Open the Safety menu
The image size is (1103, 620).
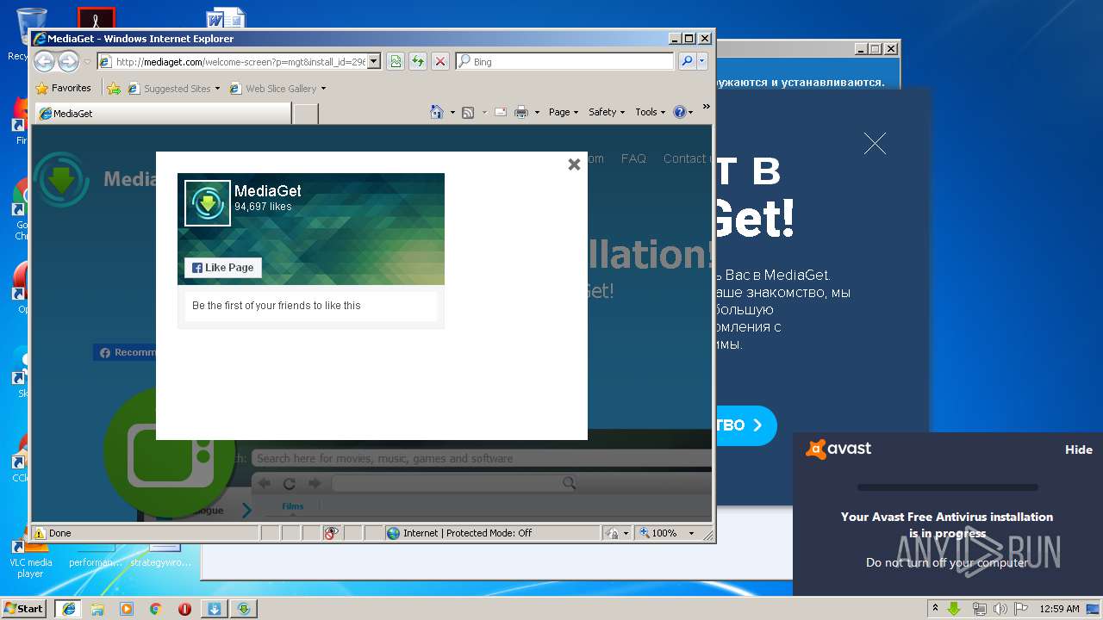pyautogui.click(x=607, y=112)
